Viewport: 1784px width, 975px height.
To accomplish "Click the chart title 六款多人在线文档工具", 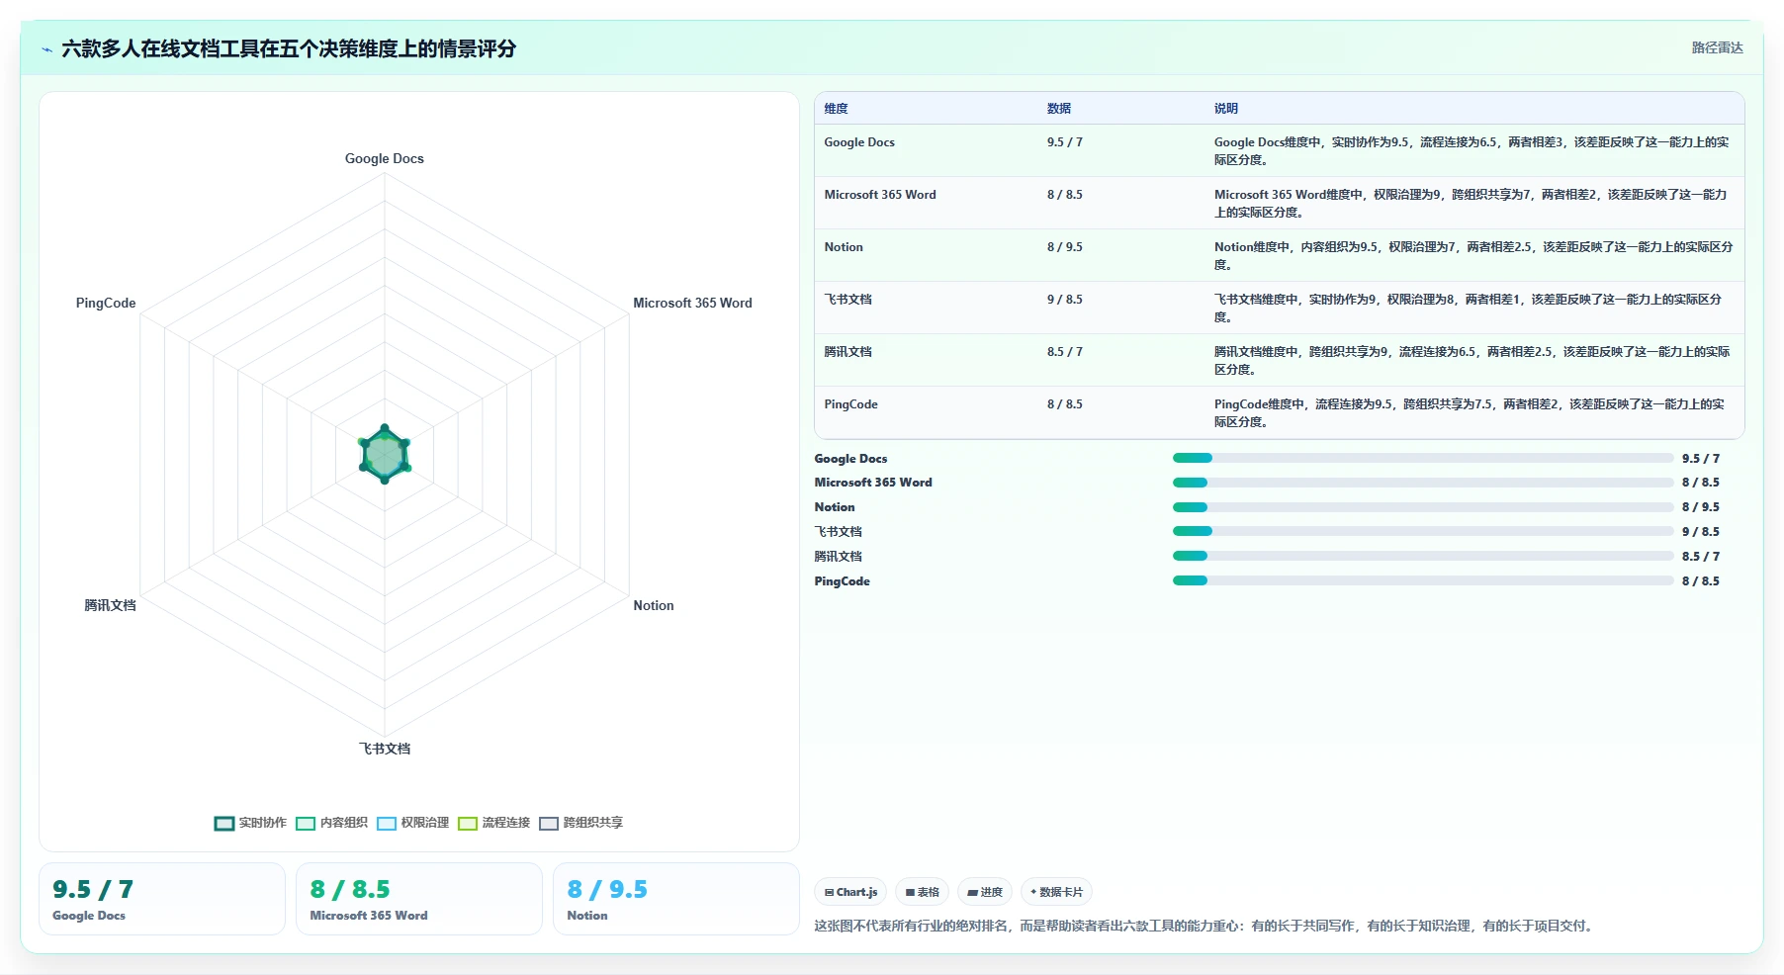I will coord(289,48).
